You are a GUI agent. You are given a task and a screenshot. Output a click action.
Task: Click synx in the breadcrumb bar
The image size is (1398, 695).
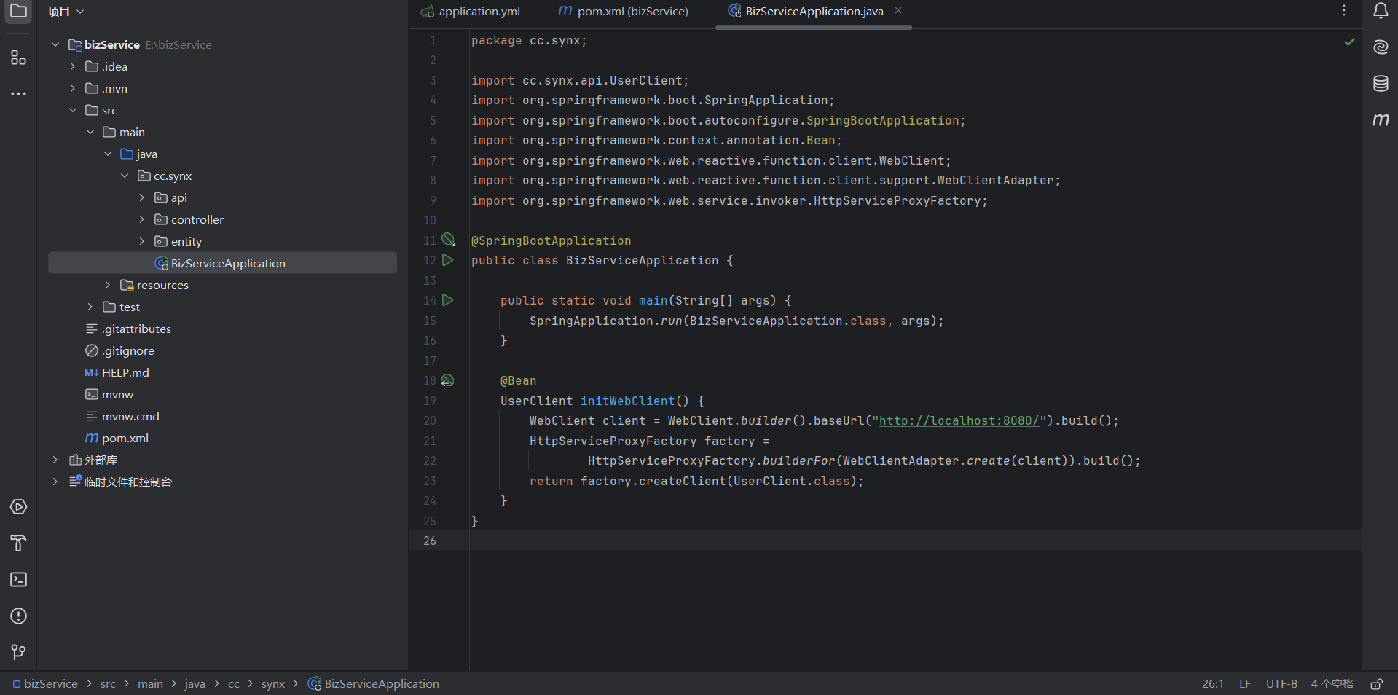(x=273, y=684)
